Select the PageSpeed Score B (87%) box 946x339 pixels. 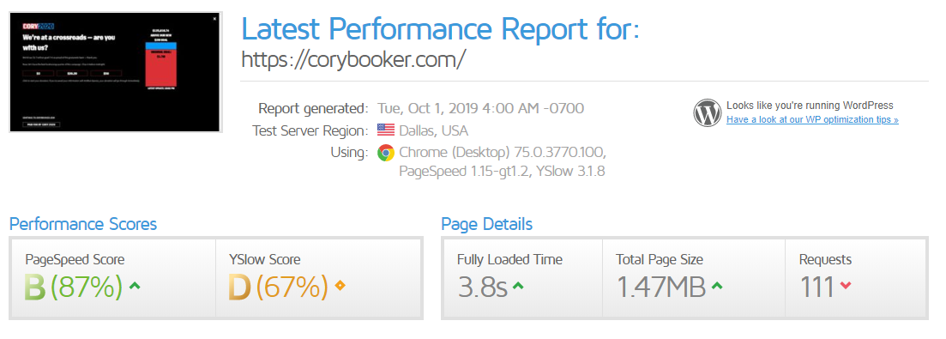pos(113,278)
